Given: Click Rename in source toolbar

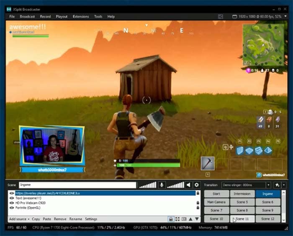Looking at the screenshot, I should (76, 219).
